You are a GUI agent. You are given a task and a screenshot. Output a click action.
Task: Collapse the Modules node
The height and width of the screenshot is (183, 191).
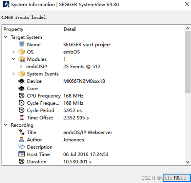13,59
